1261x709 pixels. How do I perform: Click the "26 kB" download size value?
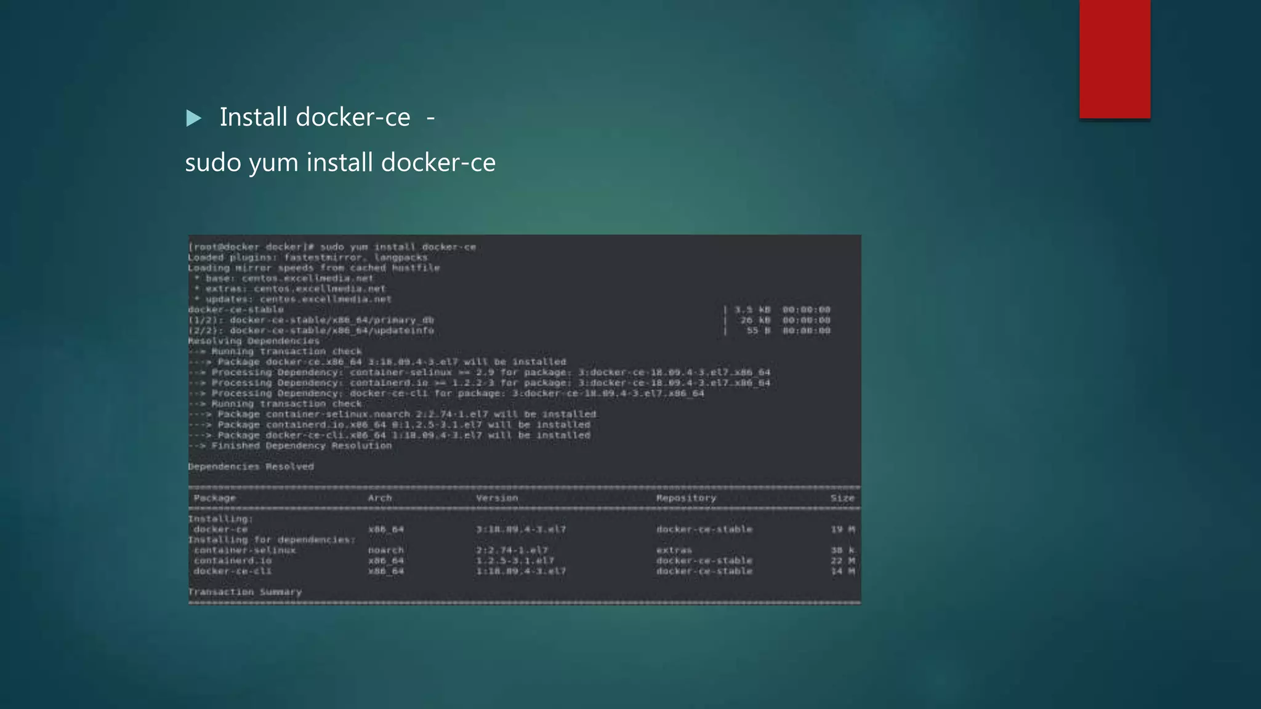[755, 320]
